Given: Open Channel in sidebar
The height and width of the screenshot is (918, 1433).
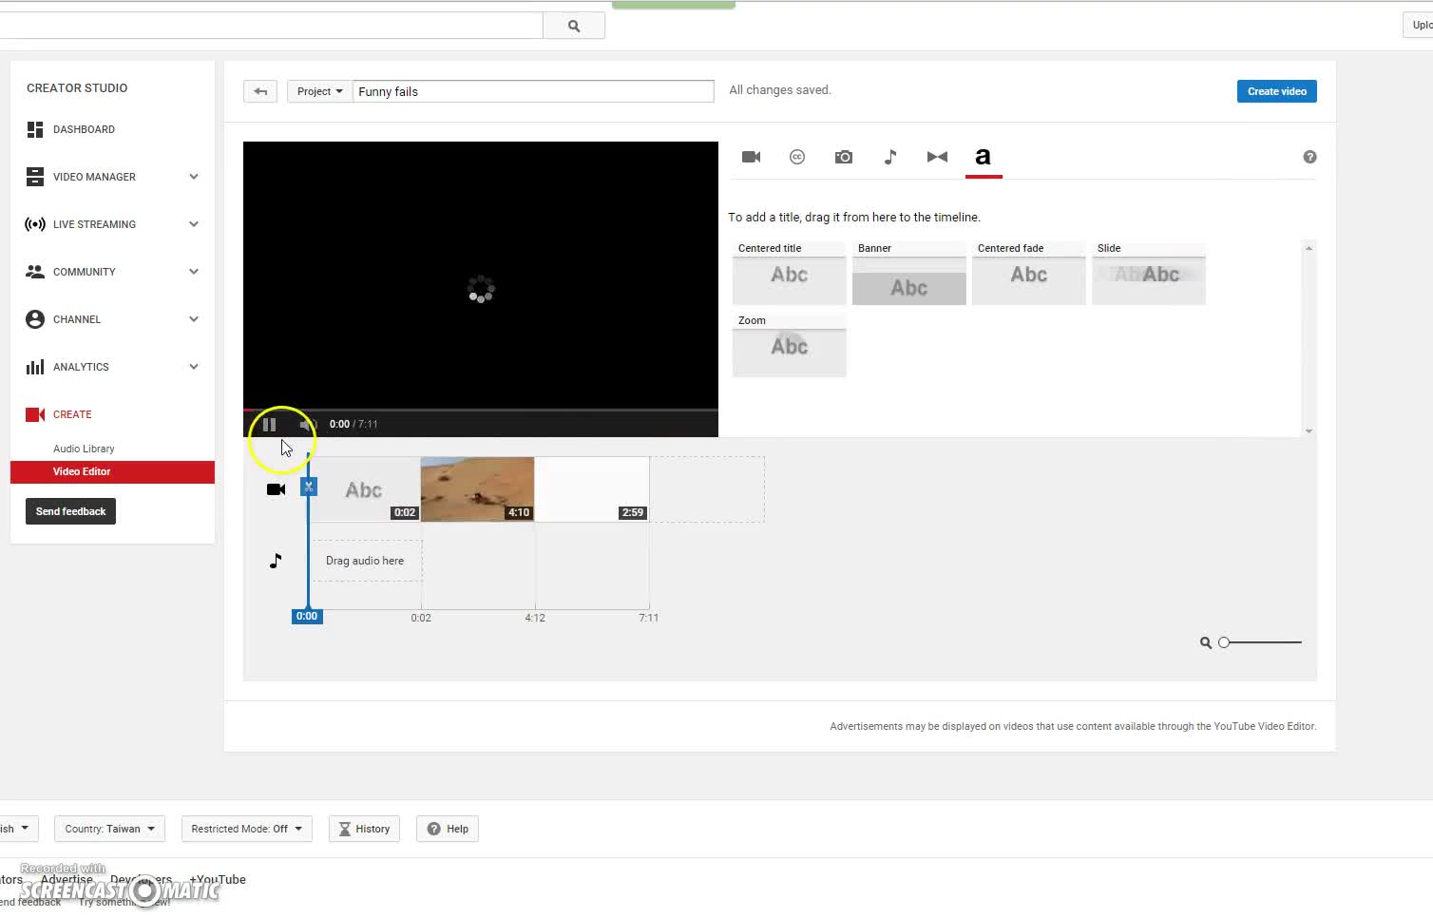Looking at the screenshot, I should [76, 319].
